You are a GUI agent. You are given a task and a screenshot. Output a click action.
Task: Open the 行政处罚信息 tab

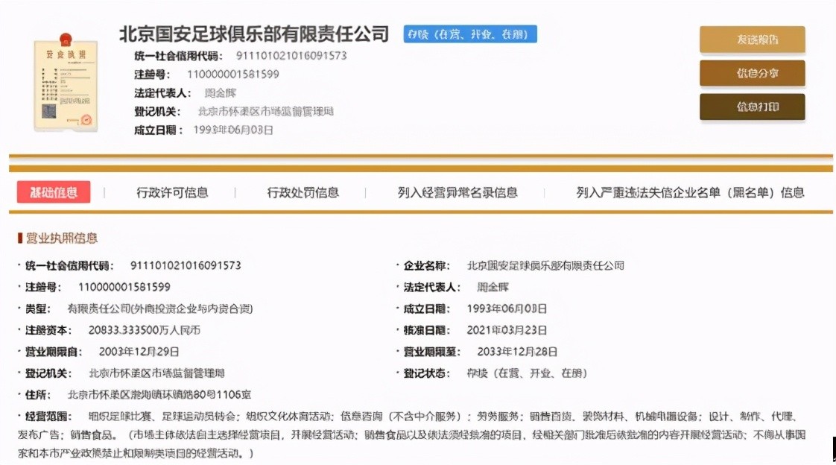(303, 192)
